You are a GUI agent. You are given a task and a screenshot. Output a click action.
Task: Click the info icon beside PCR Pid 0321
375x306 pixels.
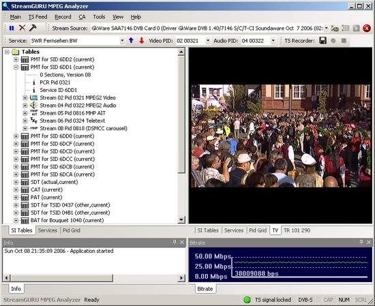point(33,82)
